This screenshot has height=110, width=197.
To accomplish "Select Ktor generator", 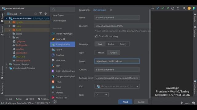I will click(62, 66).
